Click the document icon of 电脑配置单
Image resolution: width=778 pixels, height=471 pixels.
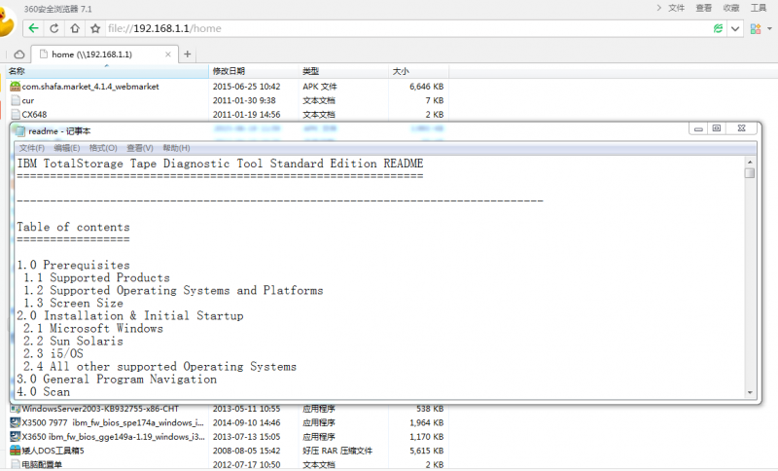pyautogui.click(x=16, y=465)
